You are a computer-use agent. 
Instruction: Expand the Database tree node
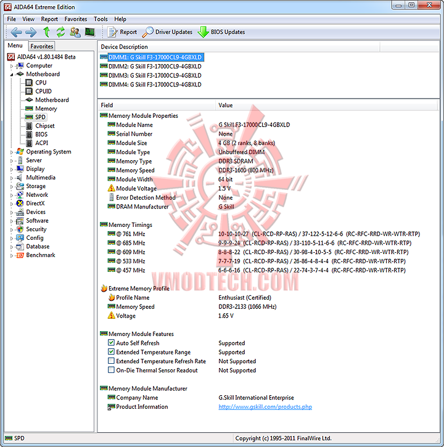click(12, 247)
